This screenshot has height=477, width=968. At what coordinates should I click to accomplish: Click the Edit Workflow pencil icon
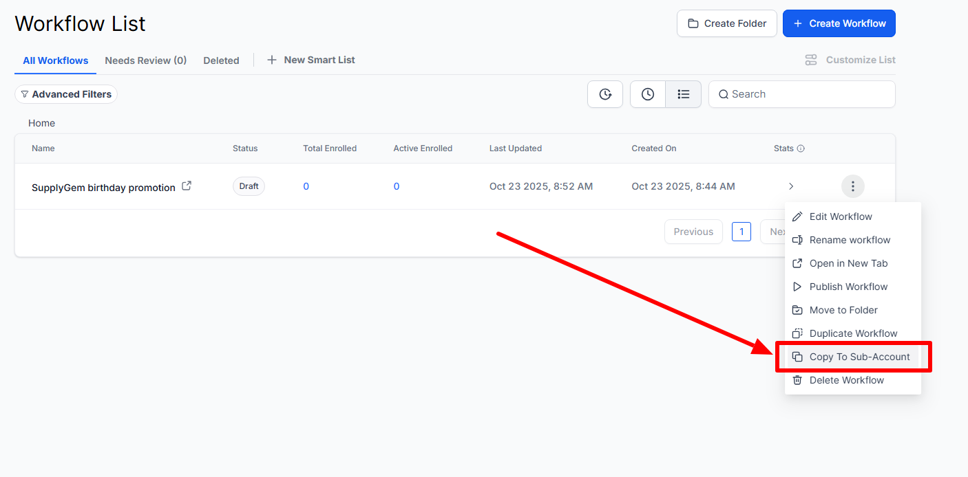pyautogui.click(x=797, y=216)
